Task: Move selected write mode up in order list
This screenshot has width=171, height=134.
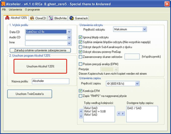Action: [81, 111]
